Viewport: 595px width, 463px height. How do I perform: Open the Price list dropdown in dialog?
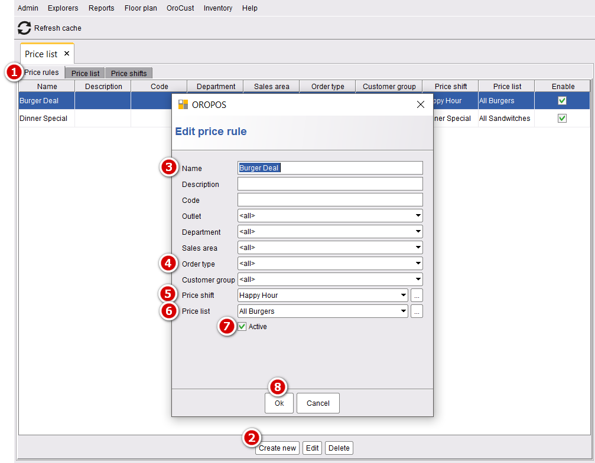point(323,311)
